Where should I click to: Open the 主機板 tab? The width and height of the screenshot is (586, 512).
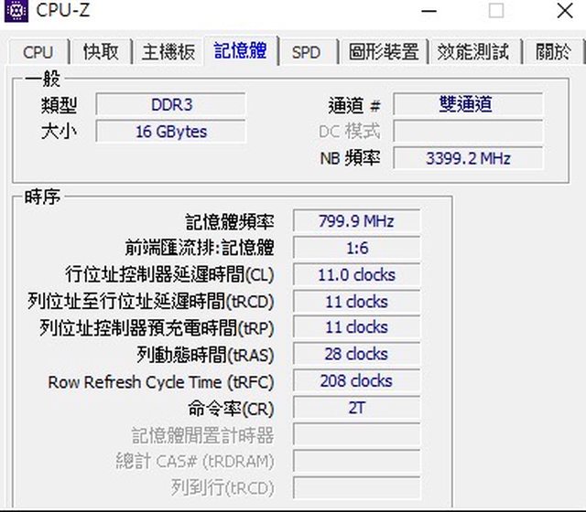coord(168,52)
